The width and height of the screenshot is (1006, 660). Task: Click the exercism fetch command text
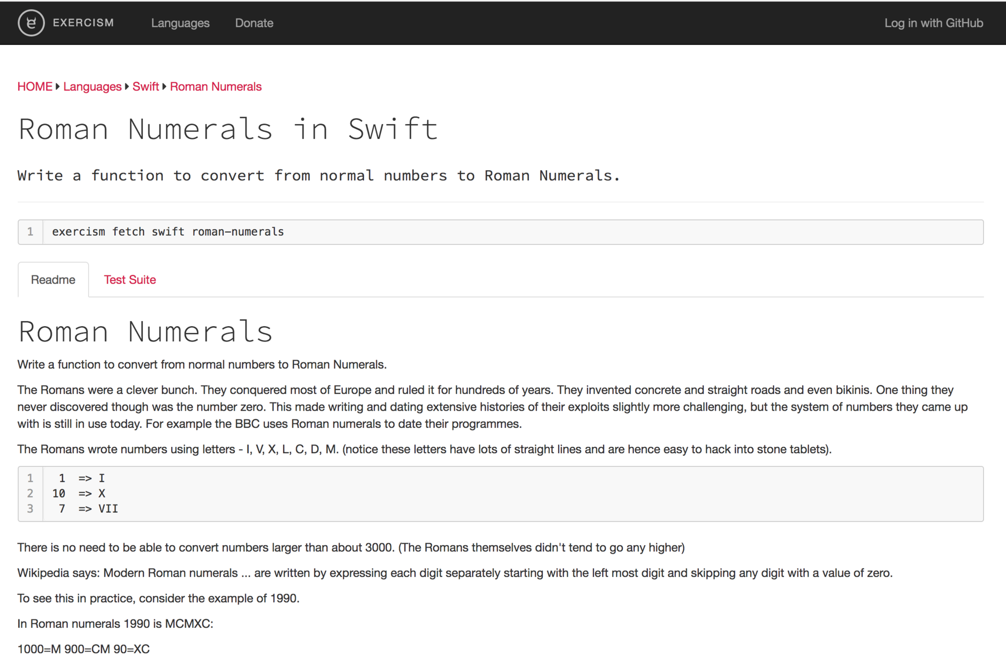click(x=168, y=232)
